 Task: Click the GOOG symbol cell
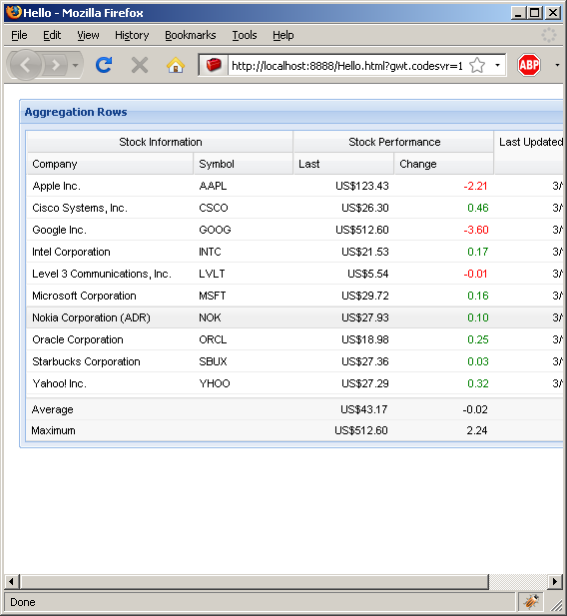[244, 230]
